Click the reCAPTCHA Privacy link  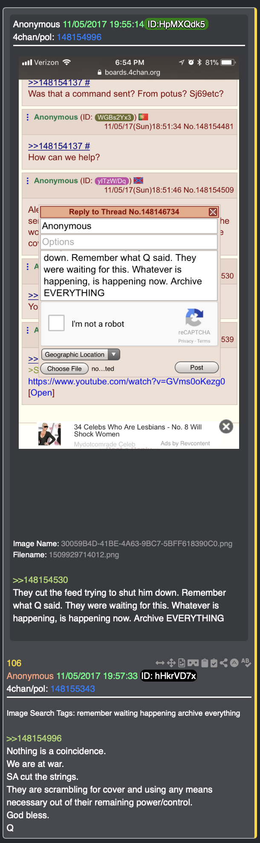tap(186, 341)
